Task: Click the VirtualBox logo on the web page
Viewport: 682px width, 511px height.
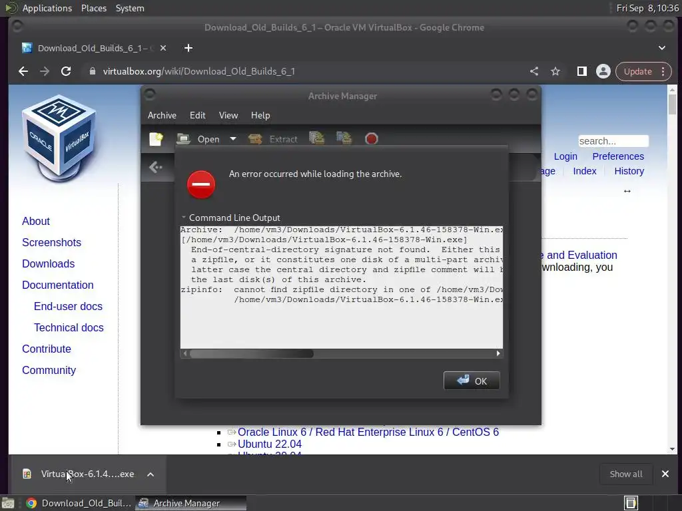Action: (x=59, y=137)
